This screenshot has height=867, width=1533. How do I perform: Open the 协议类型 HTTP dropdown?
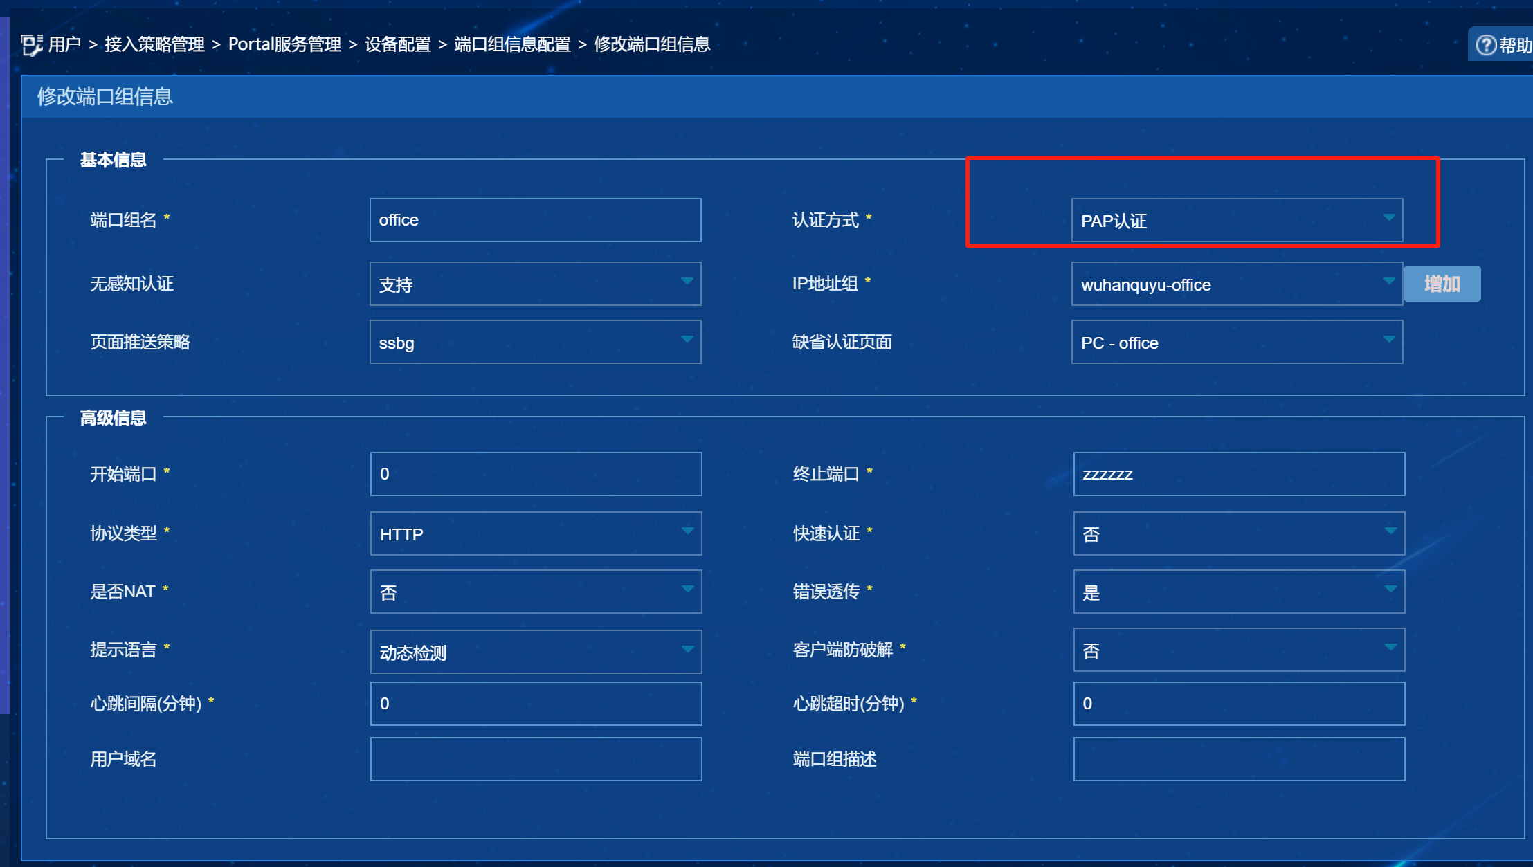pyautogui.click(x=536, y=533)
